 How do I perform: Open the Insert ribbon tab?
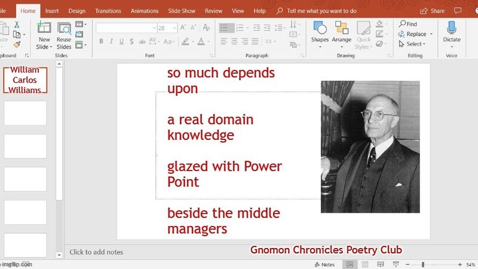tap(52, 11)
